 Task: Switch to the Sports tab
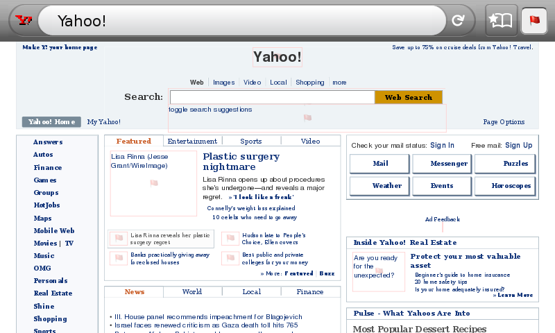tap(251, 141)
